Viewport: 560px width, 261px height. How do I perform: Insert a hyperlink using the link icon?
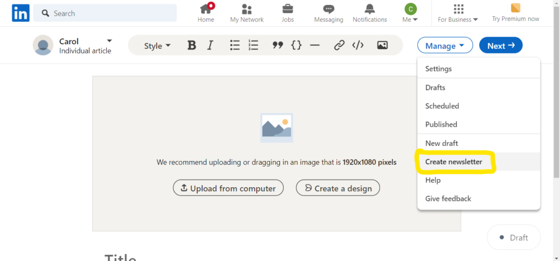(x=339, y=46)
